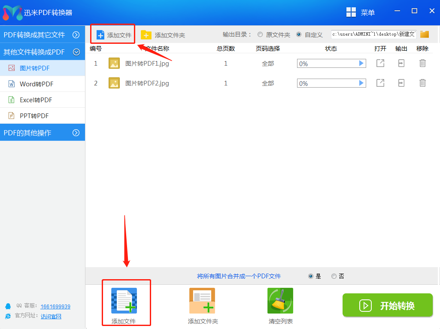This screenshot has width=440, height=329.
Task: Remove 图片转PDF2.jpg with its trash icon
Action: (422, 83)
